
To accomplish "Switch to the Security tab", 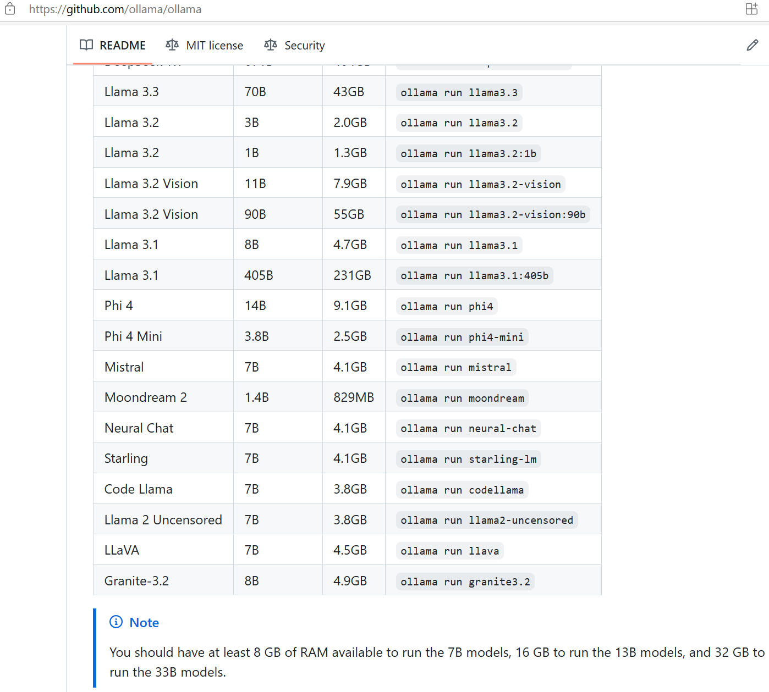I will pyautogui.click(x=294, y=46).
